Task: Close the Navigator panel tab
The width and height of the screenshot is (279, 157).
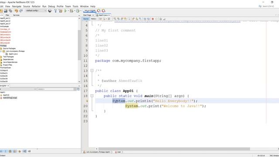Action: [x=8, y=86]
